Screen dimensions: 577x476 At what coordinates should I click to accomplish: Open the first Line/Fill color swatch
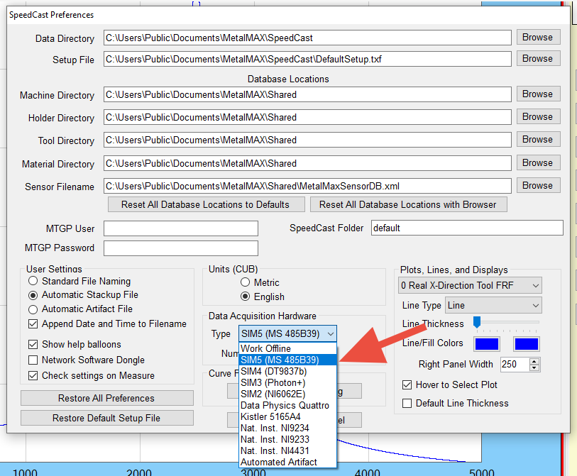click(487, 344)
